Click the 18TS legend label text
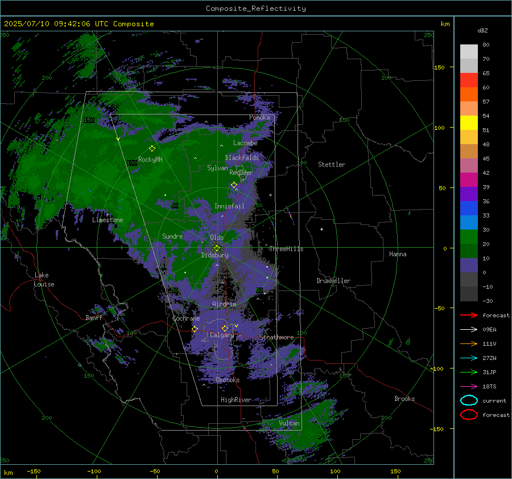 (x=489, y=387)
